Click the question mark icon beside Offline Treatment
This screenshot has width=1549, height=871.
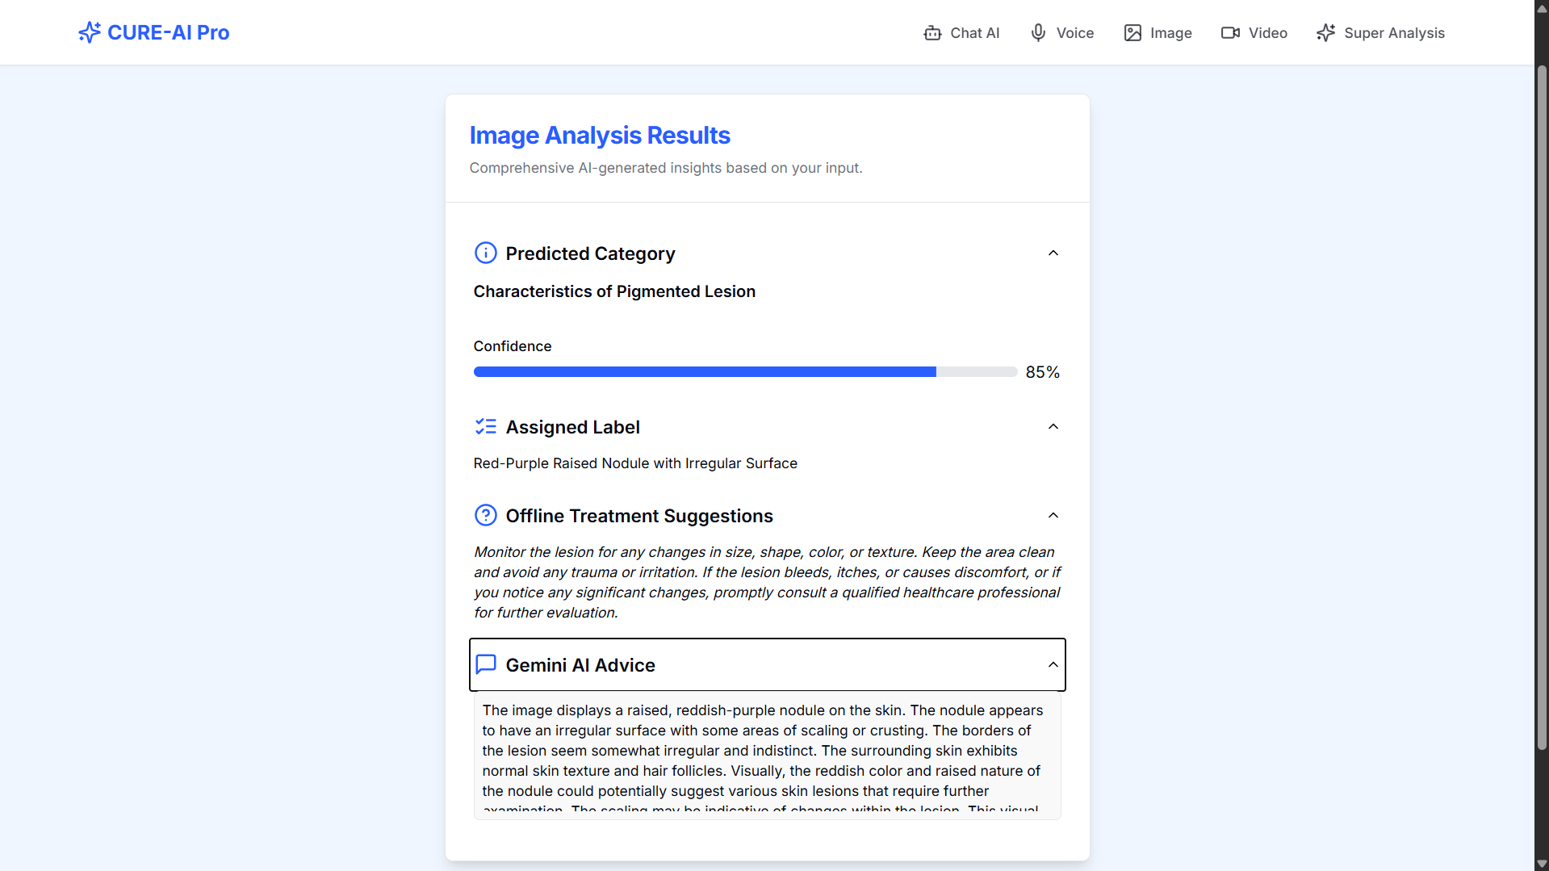pyautogui.click(x=485, y=515)
